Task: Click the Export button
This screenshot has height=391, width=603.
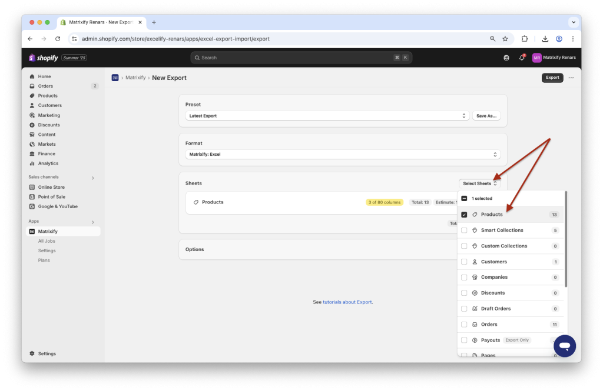Action: (552, 78)
